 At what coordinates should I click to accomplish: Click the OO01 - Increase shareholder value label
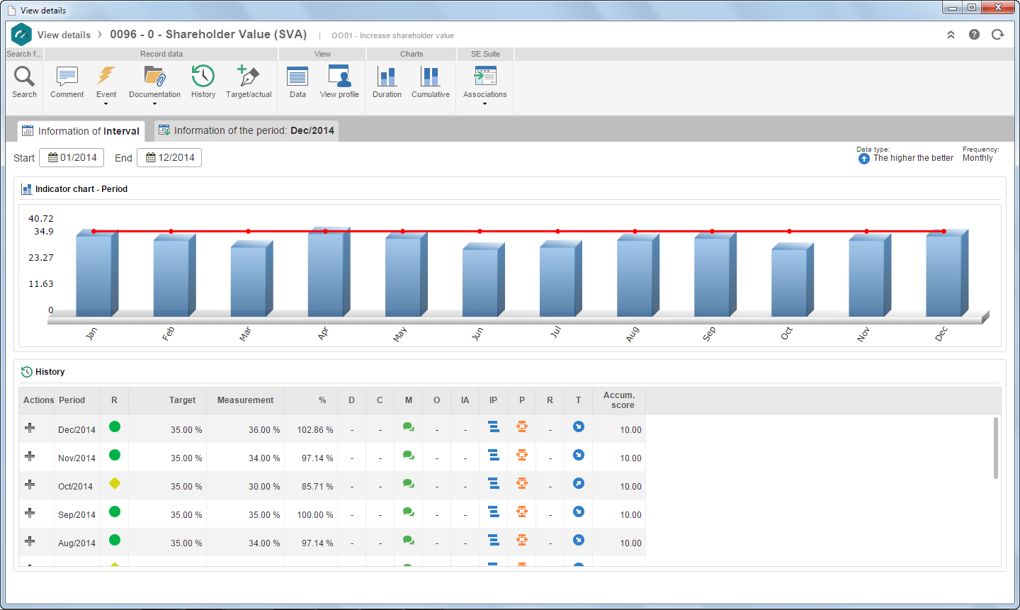point(392,35)
